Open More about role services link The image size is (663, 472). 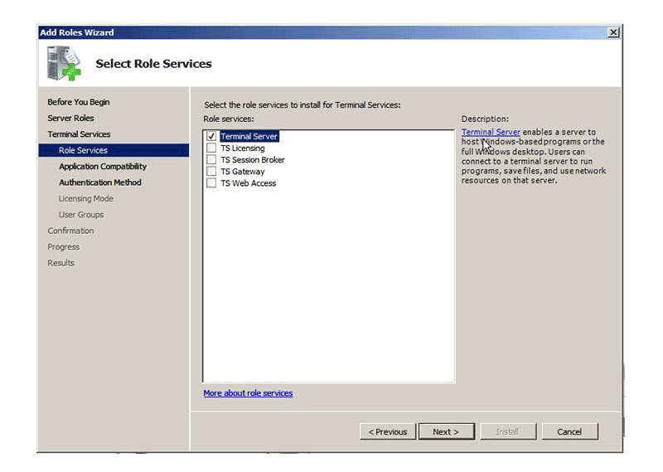coord(248,393)
